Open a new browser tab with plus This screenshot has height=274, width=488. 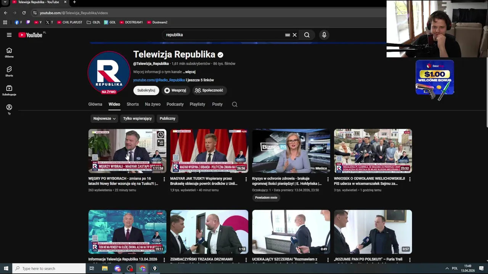pyautogui.click(x=74, y=2)
